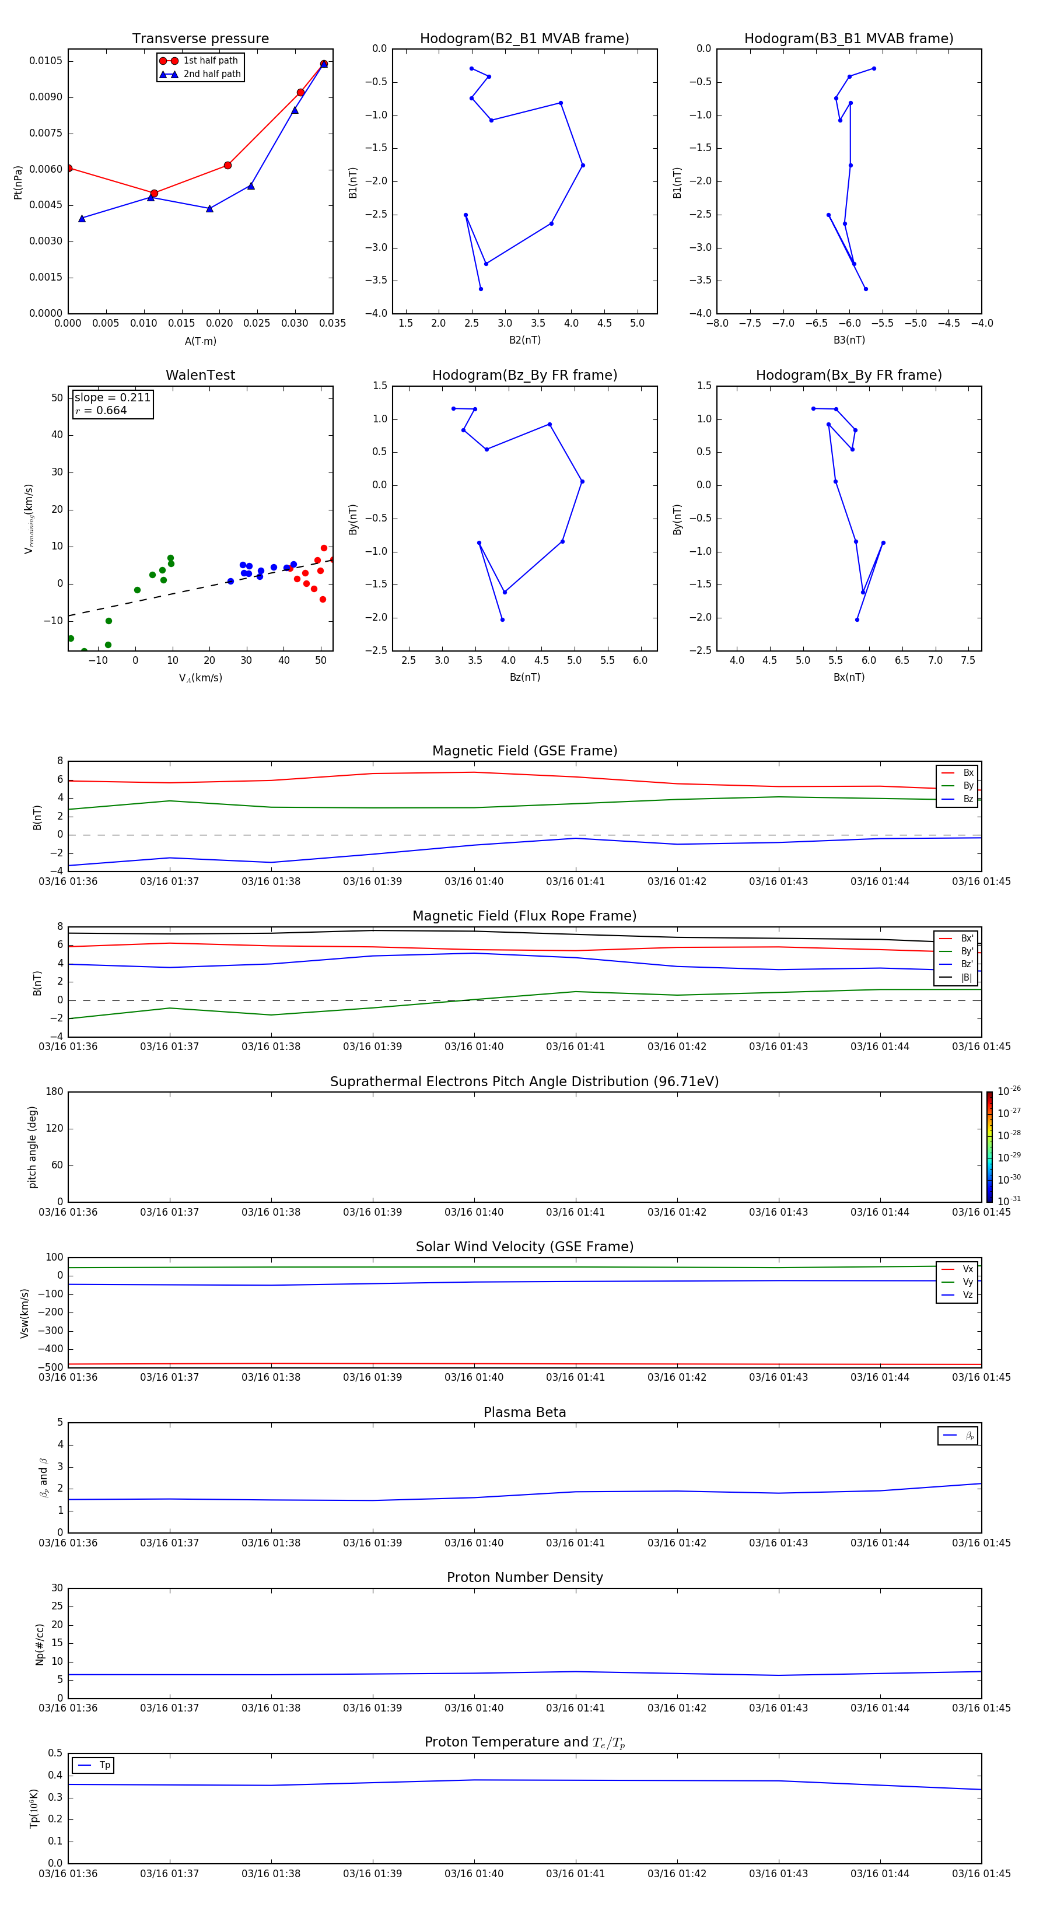
Task: Select "Vx" in the solar wind legend
Action: (957, 1269)
